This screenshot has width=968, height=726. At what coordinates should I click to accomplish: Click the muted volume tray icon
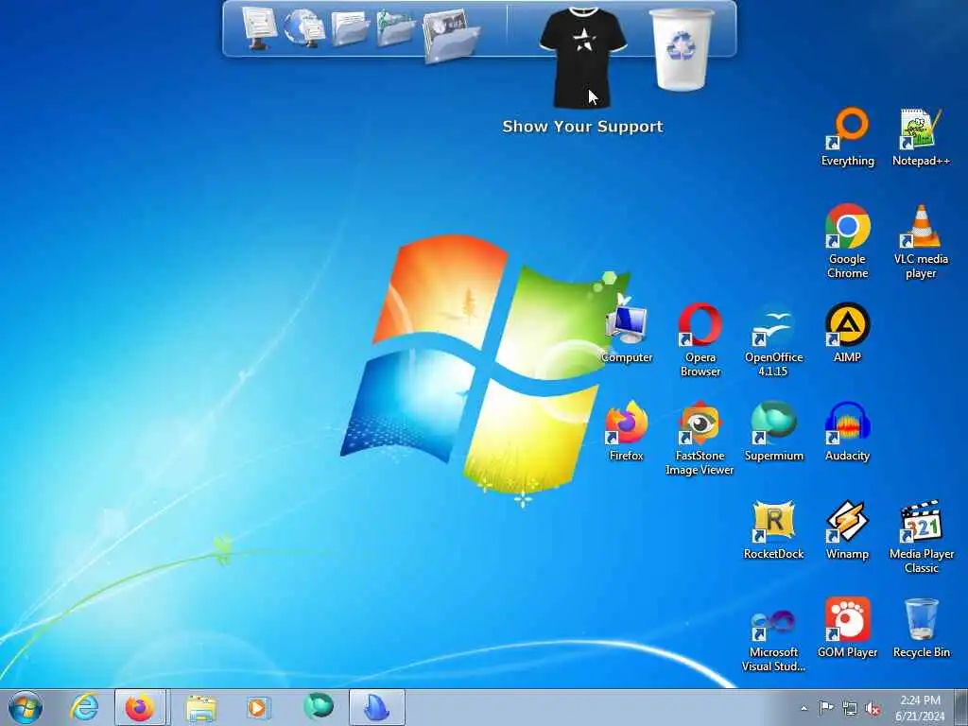click(873, 709)
